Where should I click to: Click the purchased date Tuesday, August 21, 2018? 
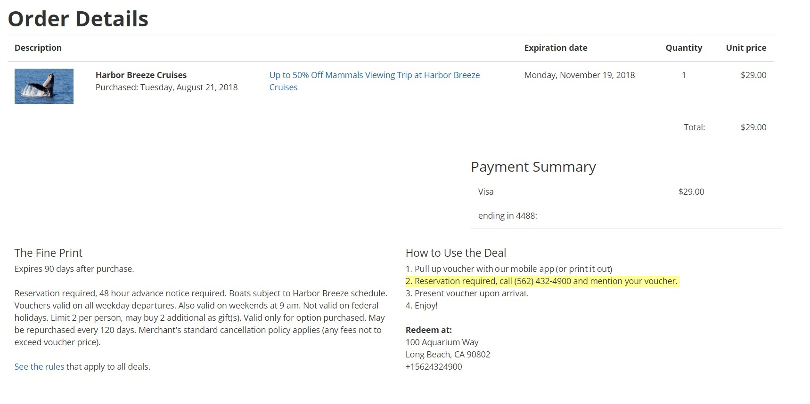(189, 87)
